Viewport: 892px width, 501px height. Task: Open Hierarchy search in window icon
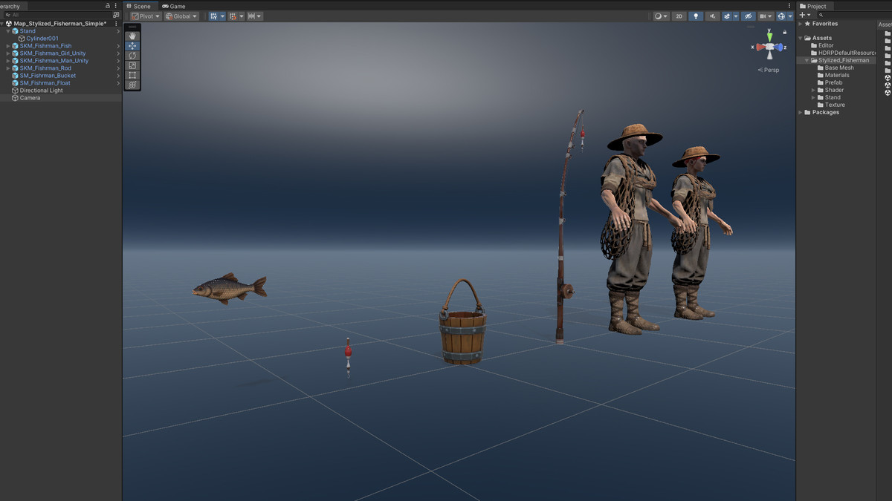116,15
